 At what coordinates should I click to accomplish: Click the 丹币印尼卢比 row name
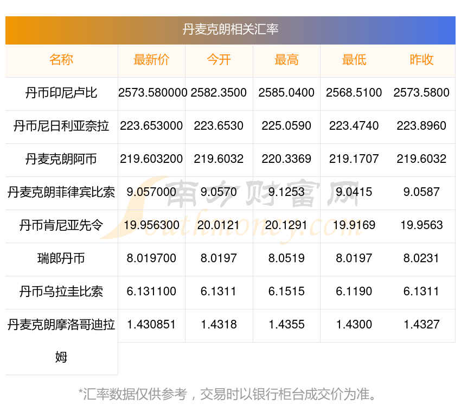(61, 93)
